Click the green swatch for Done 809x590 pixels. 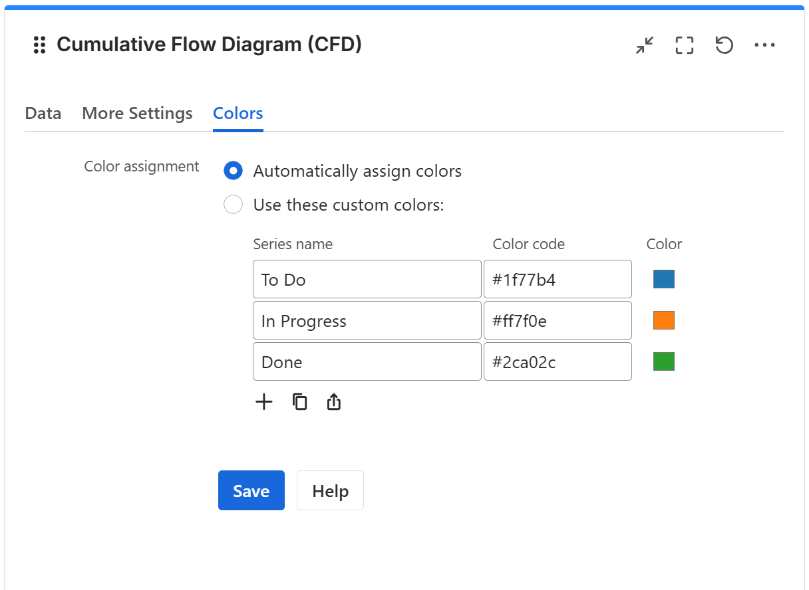click(663, 361)
